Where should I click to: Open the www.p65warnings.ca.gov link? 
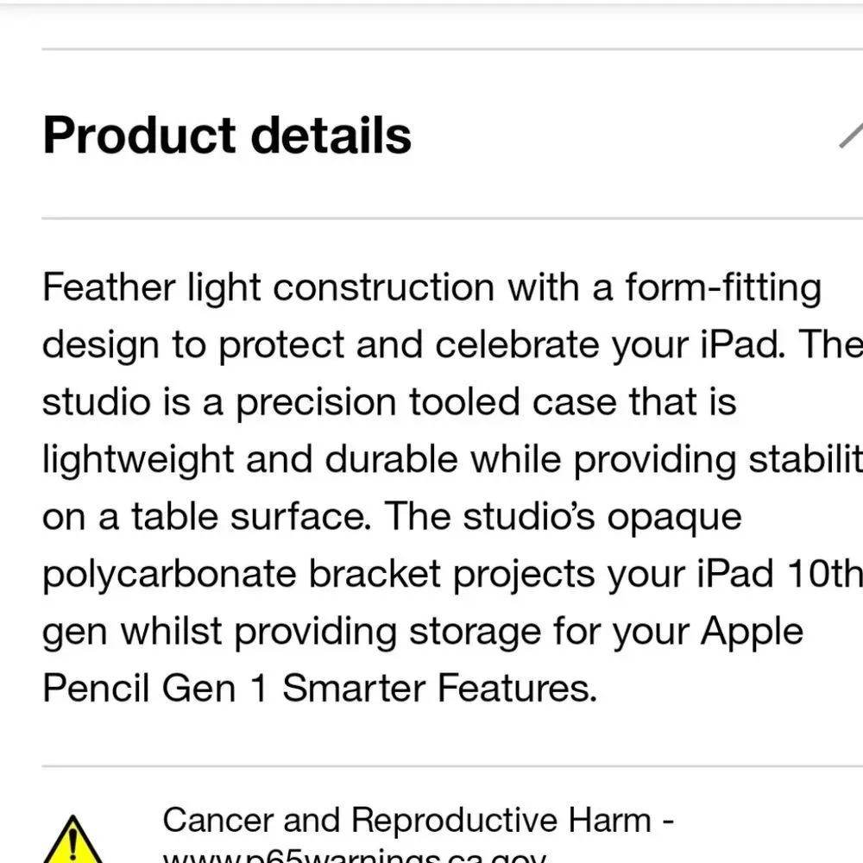coord(355,856)
